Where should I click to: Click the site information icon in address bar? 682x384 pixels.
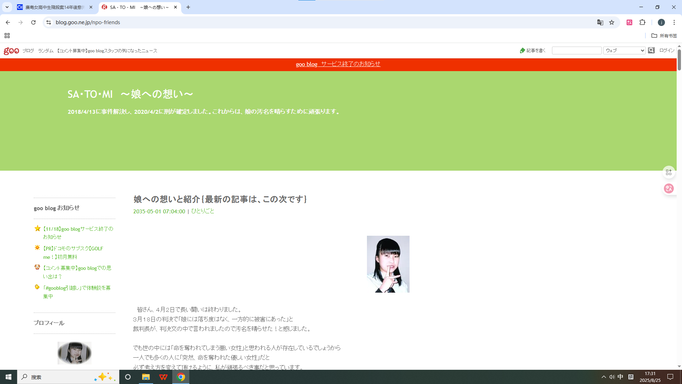click(x=49, y=22)
